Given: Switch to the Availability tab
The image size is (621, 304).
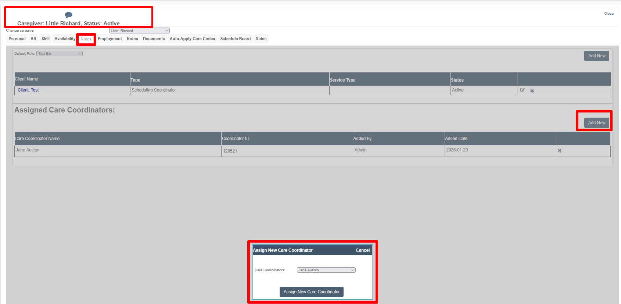Looking at the screenshot, I should (x=65, y=39).
